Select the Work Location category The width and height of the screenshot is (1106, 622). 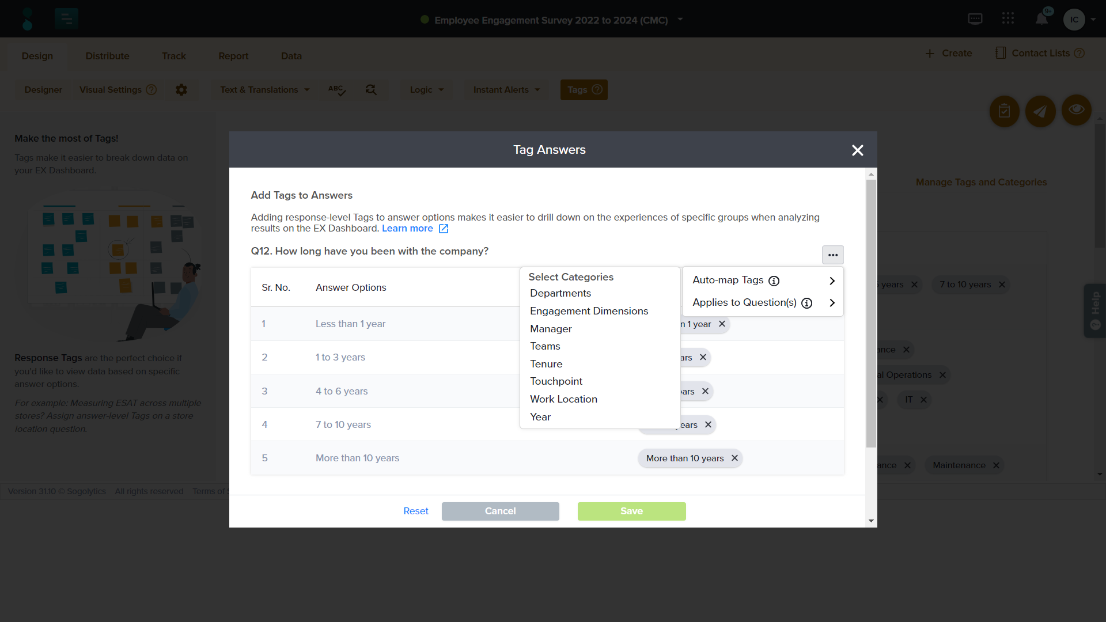[563, 399]
